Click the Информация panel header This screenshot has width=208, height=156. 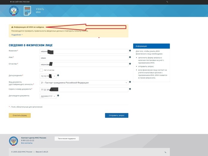(152, 46)
